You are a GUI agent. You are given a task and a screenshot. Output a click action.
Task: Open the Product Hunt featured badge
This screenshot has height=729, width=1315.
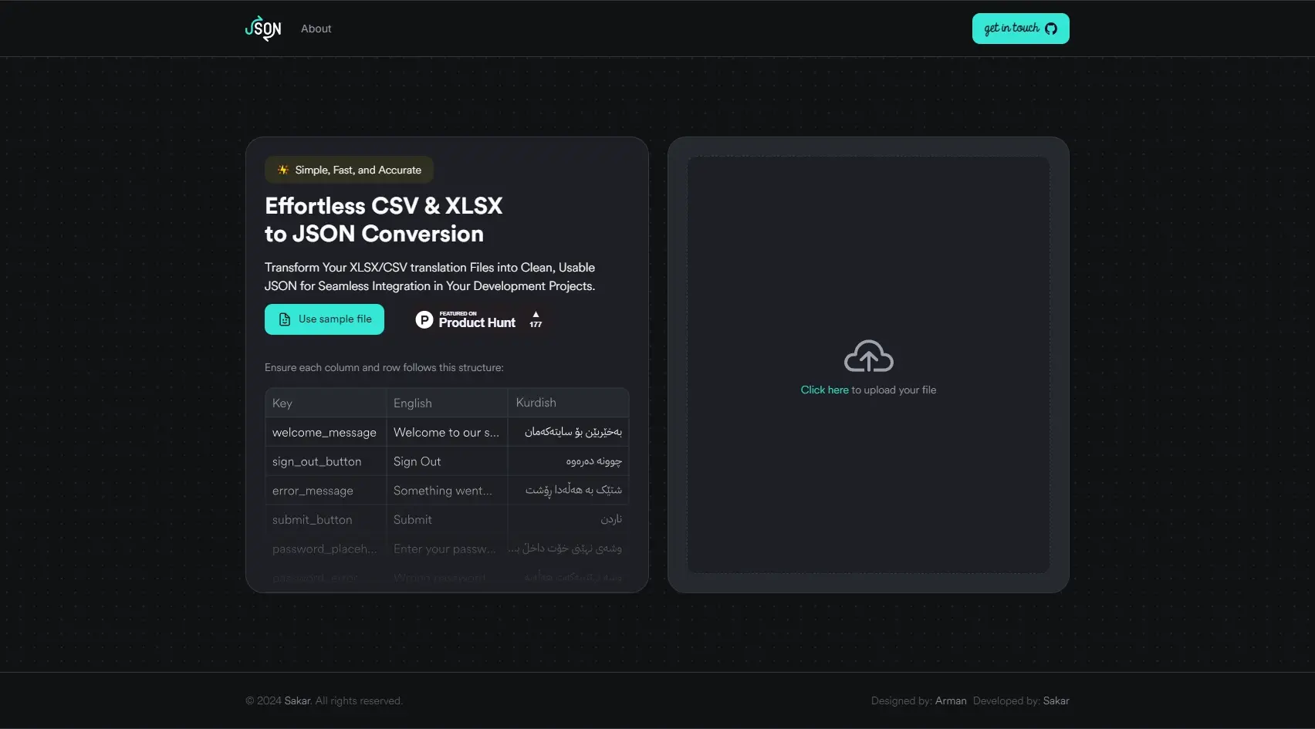479,319
